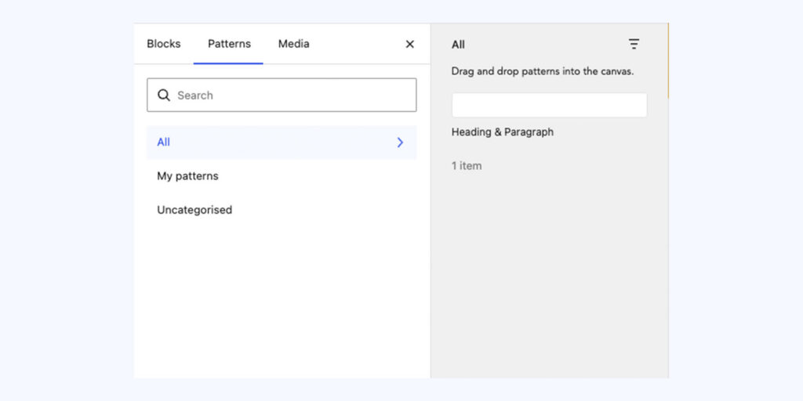Click the 'Drag and drop patterns' description
The height and width of the screenshot is (401, 803).
pos(543,71)
